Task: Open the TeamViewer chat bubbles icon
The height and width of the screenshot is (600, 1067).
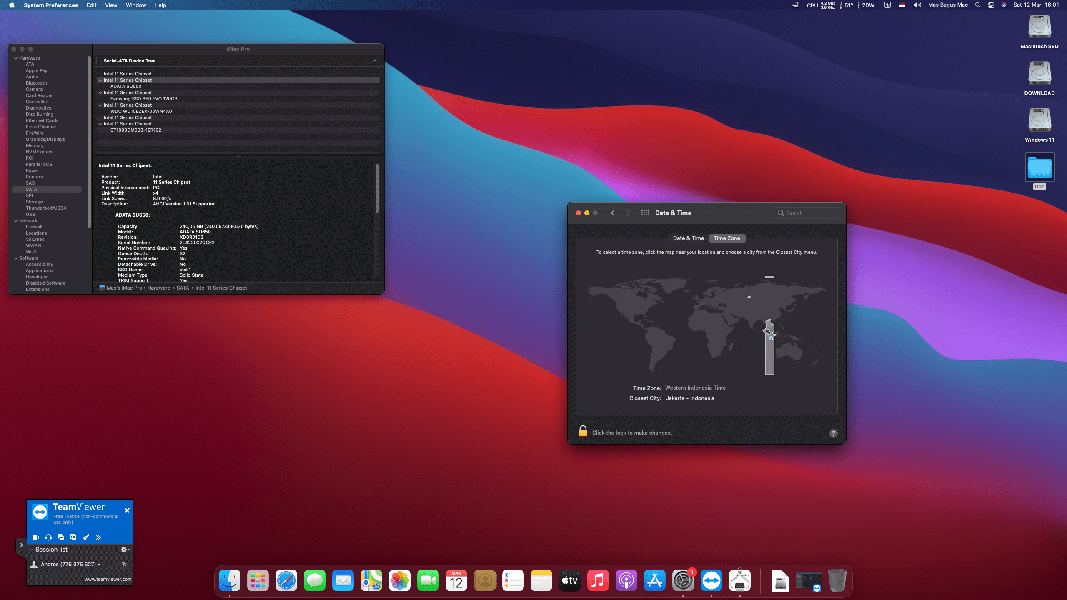Action: tap(61, 537)
